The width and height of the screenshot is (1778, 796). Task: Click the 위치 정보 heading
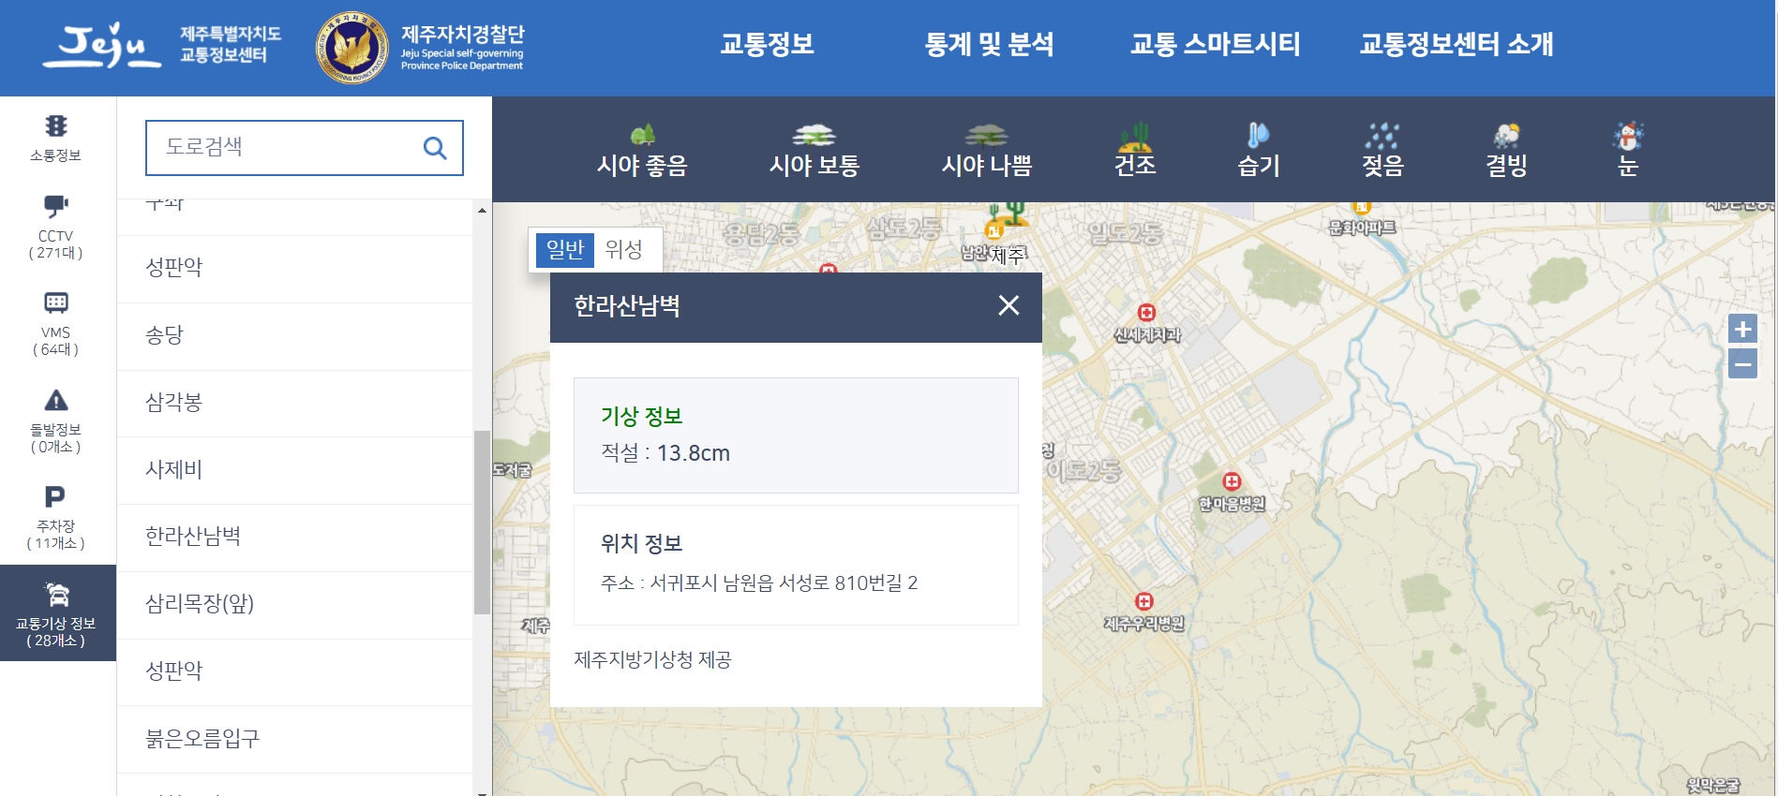pos(642,544)
